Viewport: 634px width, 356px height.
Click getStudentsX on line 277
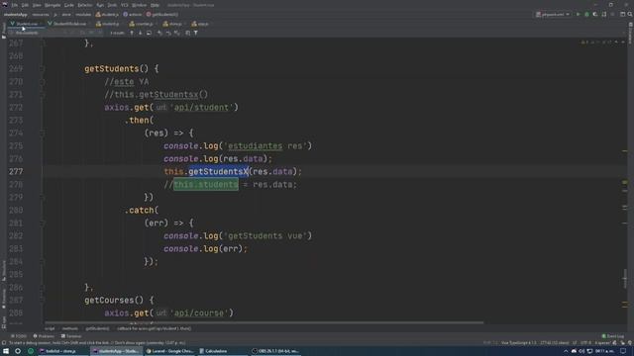pos(218,172)
